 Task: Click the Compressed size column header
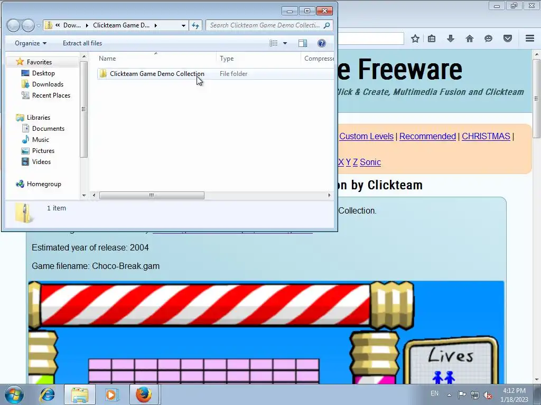pos(318,59)
